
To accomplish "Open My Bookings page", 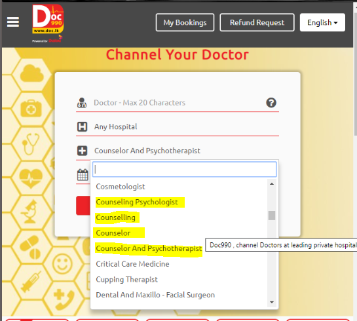I will point(185,22).
